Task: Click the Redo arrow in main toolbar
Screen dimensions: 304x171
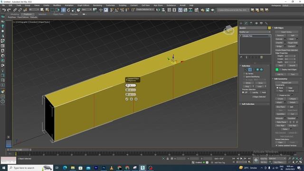Action: (9, 10)
